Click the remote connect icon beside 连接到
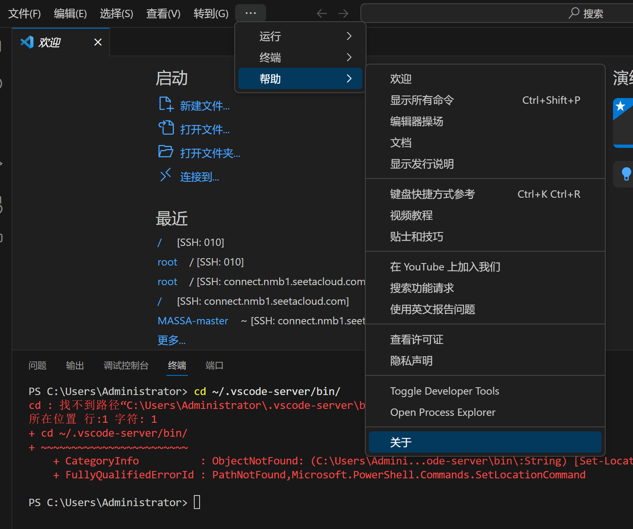 tap(166, 175)
